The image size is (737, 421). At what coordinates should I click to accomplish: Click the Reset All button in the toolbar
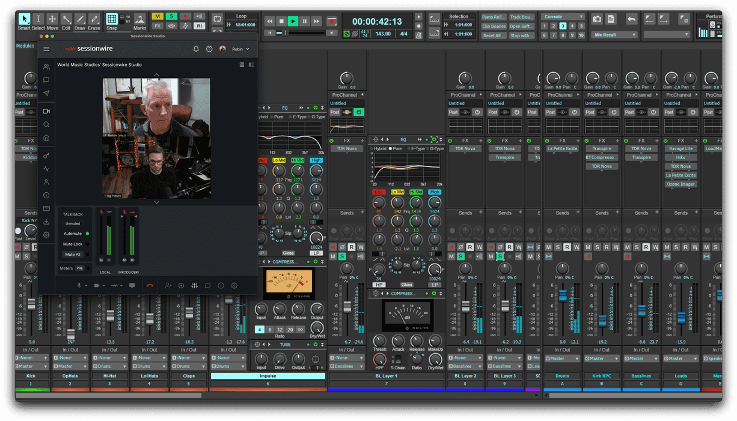[x=494, y=35]
